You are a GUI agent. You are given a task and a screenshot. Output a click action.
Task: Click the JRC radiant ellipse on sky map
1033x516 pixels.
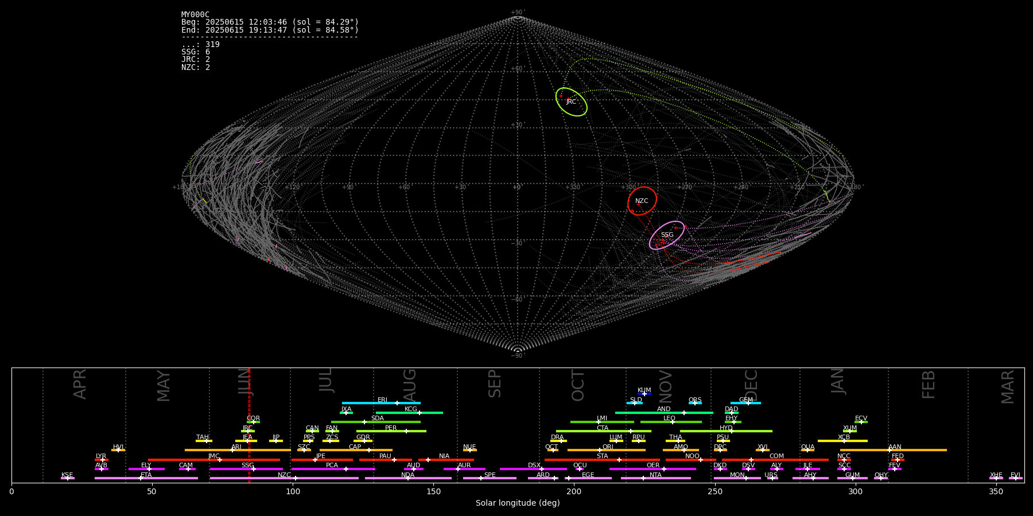point(571,101)
